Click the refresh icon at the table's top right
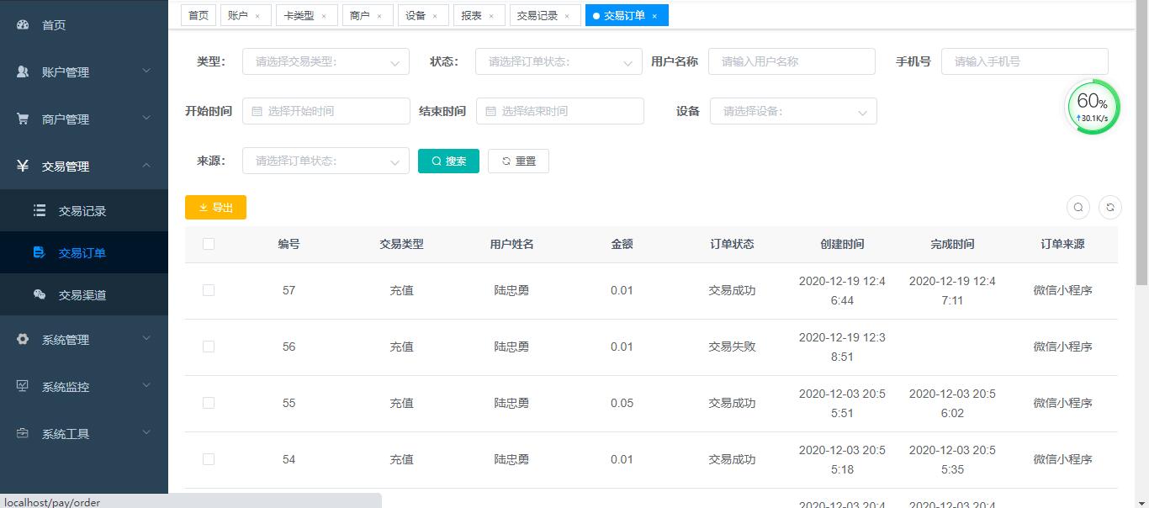The height and width of the screenshot is (508, 1149). [x=1110, y=207]
